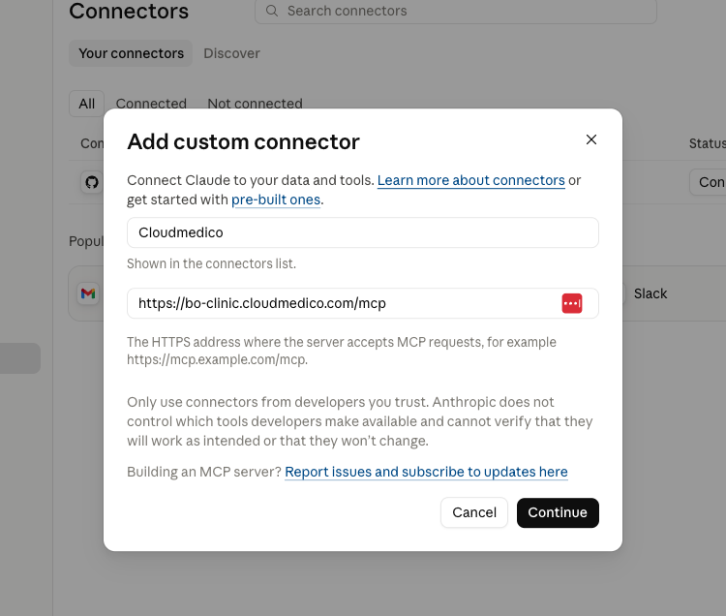Click the Slack connector entry

(650, 293)
